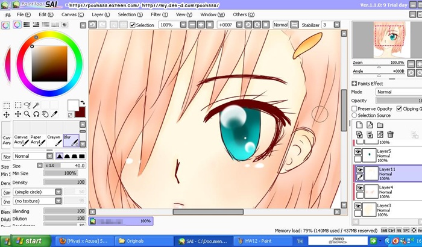Open the Others menu
Screen dimensions: 422x247
coord(244,14)
